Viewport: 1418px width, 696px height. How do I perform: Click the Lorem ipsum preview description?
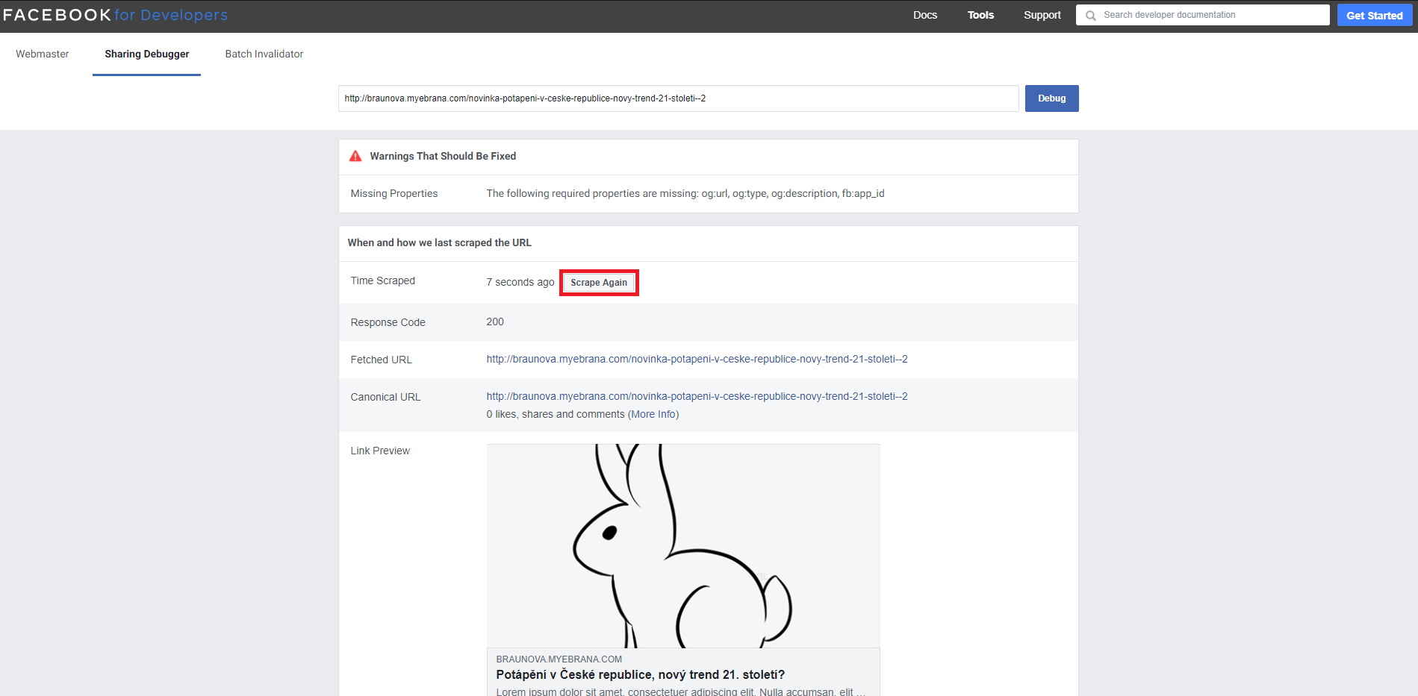pyautogui.click(x=680, y=692)
